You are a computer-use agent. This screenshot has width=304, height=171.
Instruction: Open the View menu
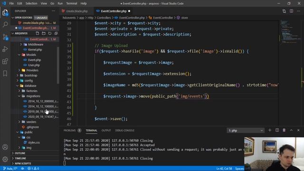coord(44,3)
